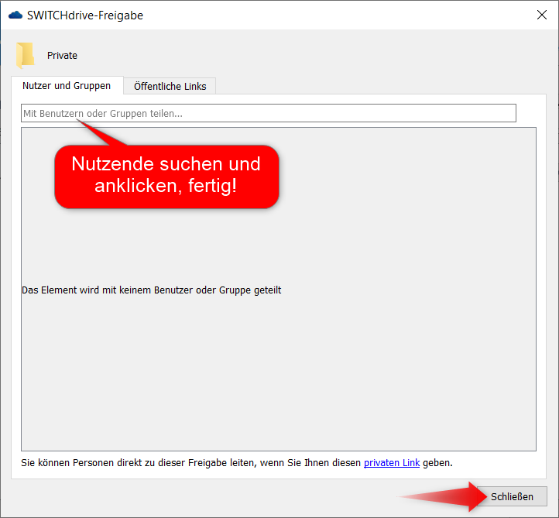Select the Nutzer und Gruppen tab
The height and width of the screenshot is (518, 559).
click(x=67, y=86)
